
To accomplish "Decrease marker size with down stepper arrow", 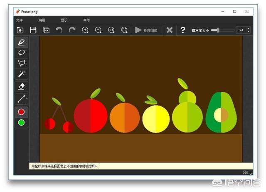I will click(249, 32).
